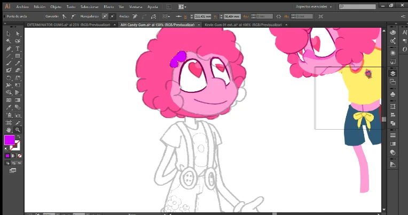408x215 pixels.
Task: Close the A01 Candy Gum.ai tab
Action: (199, 25)
